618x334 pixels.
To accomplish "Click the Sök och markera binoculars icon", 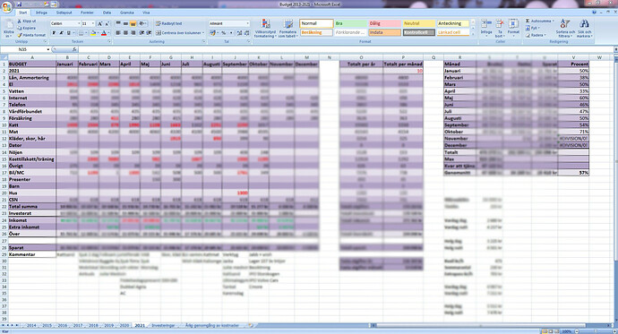I will pos(584,23).
